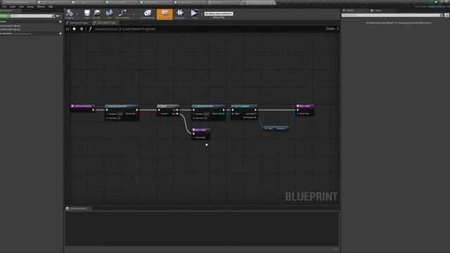The width and height of the screenshot is (450, 253).
Task: Select the Load Game Progress graph tab
Action: pyautogui.click(x=105, y=22)
